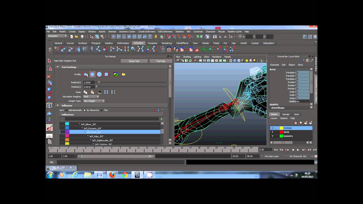Sort influences By Hierarchy
Viewport: 363px width, 204px height.
92,110
